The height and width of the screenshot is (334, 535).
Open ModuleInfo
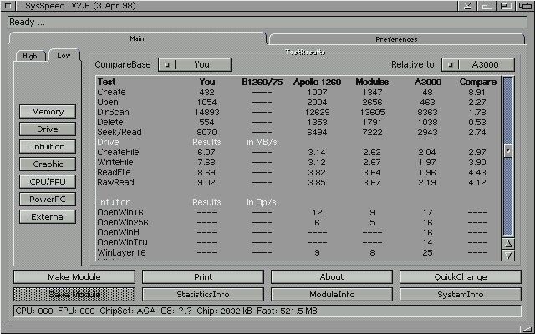(332, 295)
